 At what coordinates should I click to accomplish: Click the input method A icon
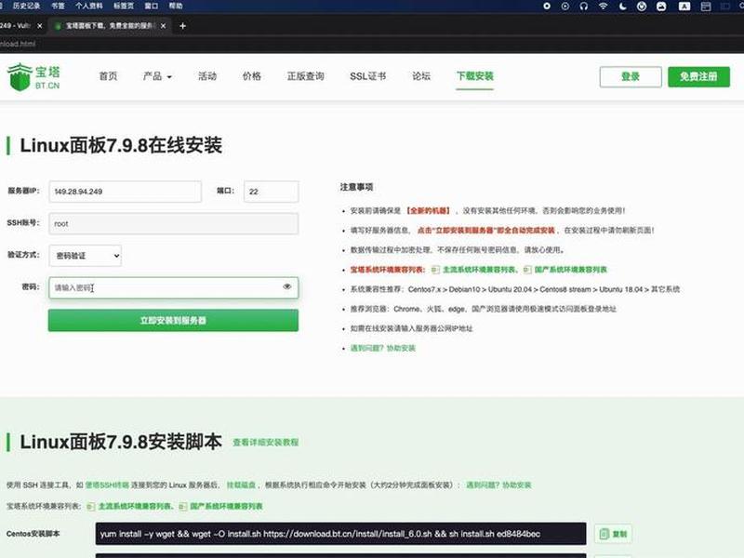[x=684, y=7]
